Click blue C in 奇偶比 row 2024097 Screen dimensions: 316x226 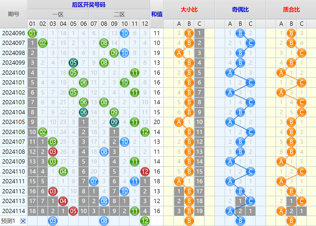click(x=251, y=43)
